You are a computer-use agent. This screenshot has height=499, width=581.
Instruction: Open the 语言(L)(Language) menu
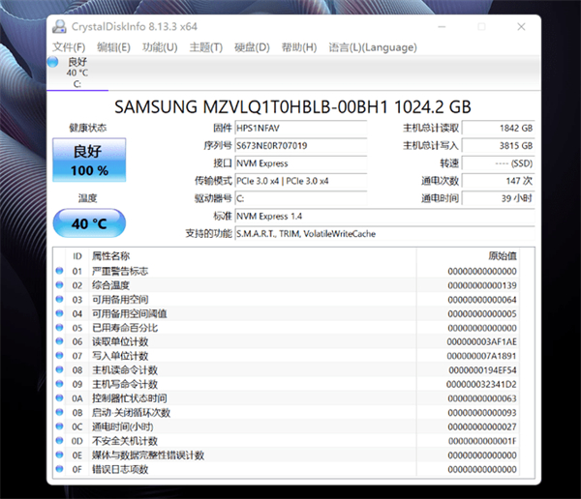click(373, 47)
